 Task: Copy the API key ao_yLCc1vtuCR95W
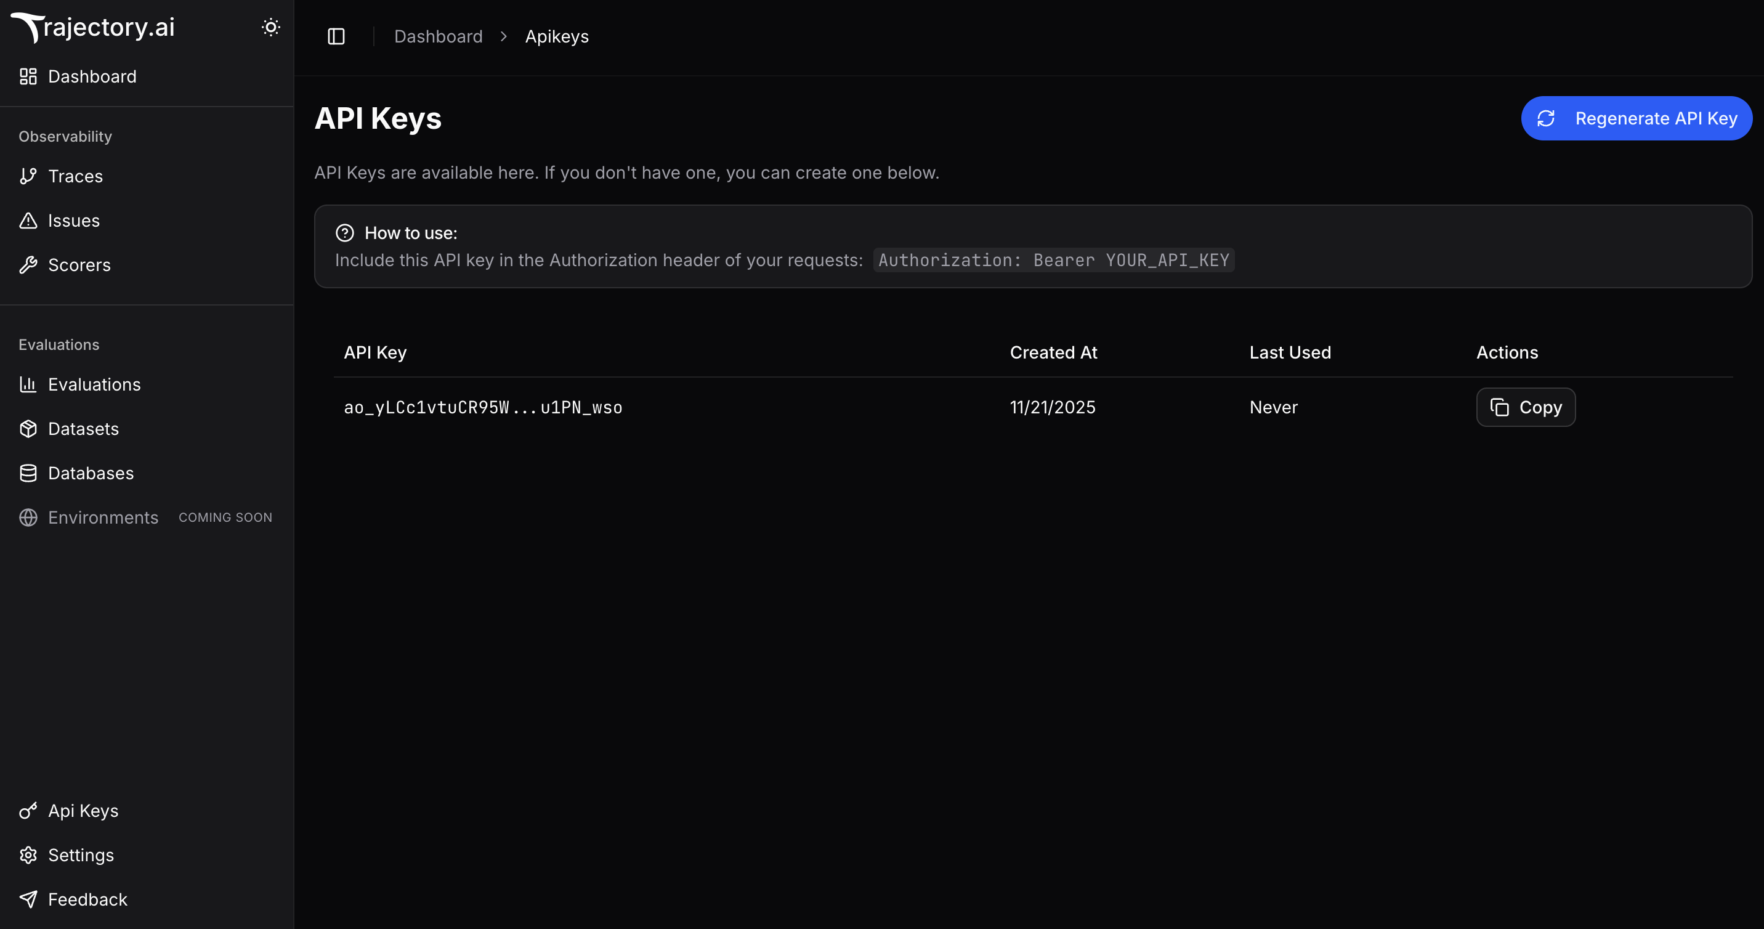[1525, 407]
